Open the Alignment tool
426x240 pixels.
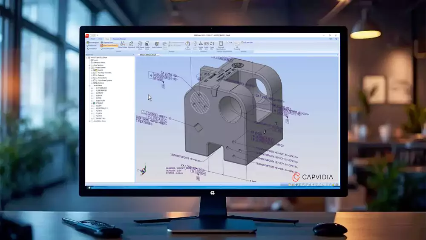[131, 45]
